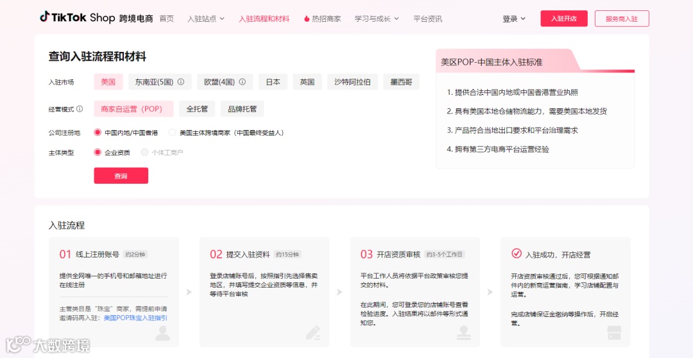693x358 pixels.
Task: Open the 登录 dropdown
Action: (x=514, y=19)
